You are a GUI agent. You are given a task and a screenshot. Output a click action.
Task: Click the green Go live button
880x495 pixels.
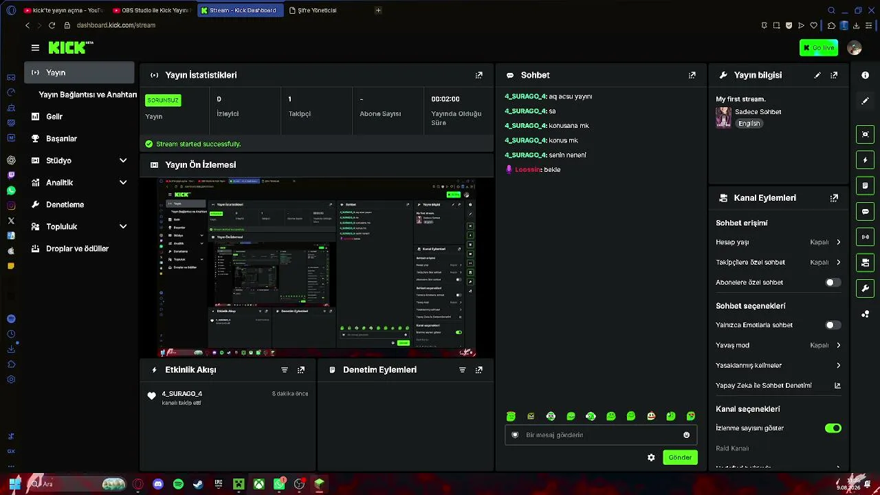tap(819, 47)
